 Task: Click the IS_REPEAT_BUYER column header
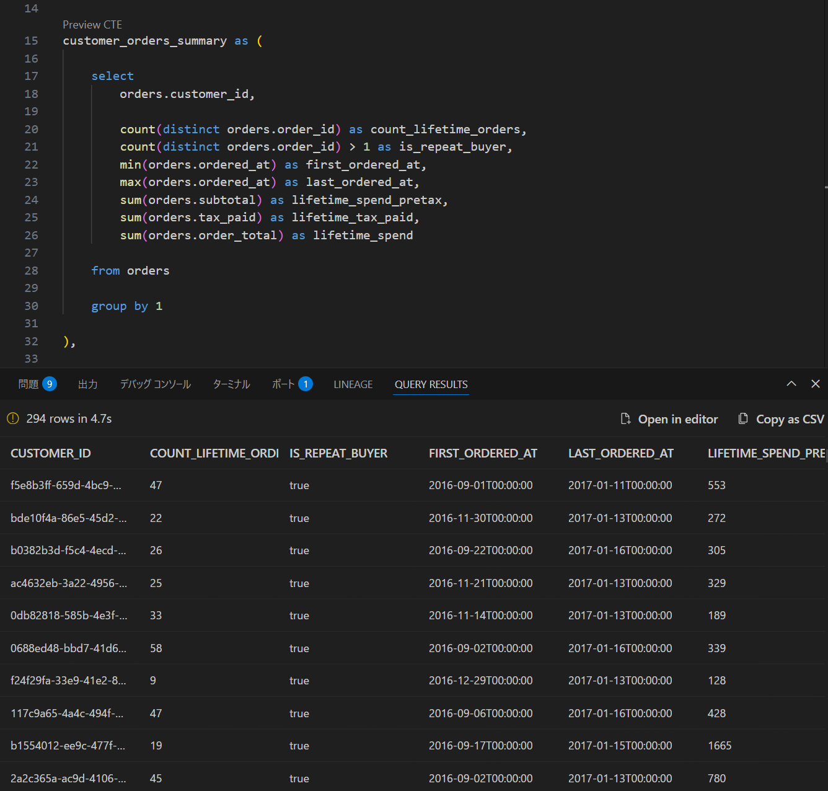tap(338, 453)
